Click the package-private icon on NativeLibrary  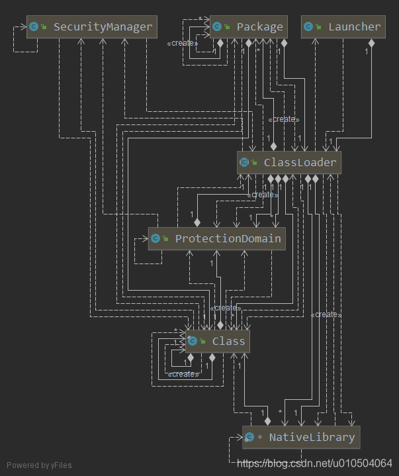[x=260, y=437]
